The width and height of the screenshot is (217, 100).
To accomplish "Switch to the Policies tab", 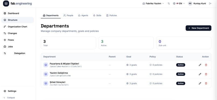I will coord(111,16).
